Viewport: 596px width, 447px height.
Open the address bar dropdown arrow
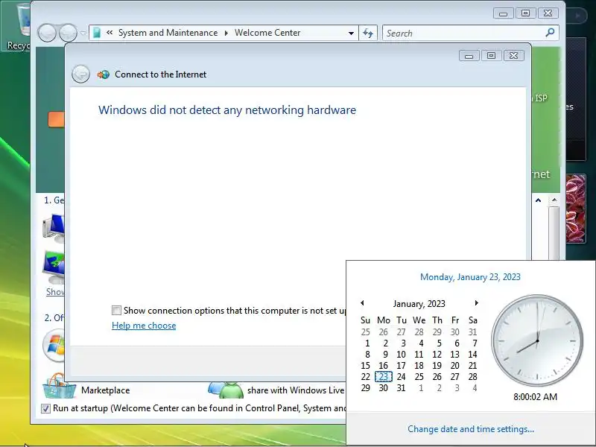(x=351, y=33)
